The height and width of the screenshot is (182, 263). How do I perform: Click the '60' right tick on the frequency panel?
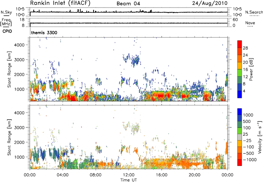[235, 20]
